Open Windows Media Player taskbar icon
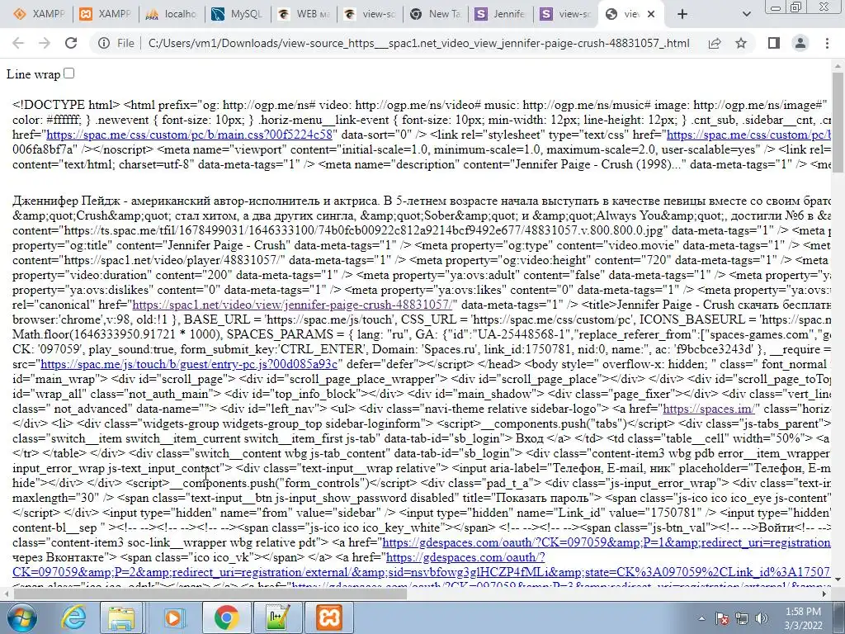845x634 pixels. click(x=173, y=617)
